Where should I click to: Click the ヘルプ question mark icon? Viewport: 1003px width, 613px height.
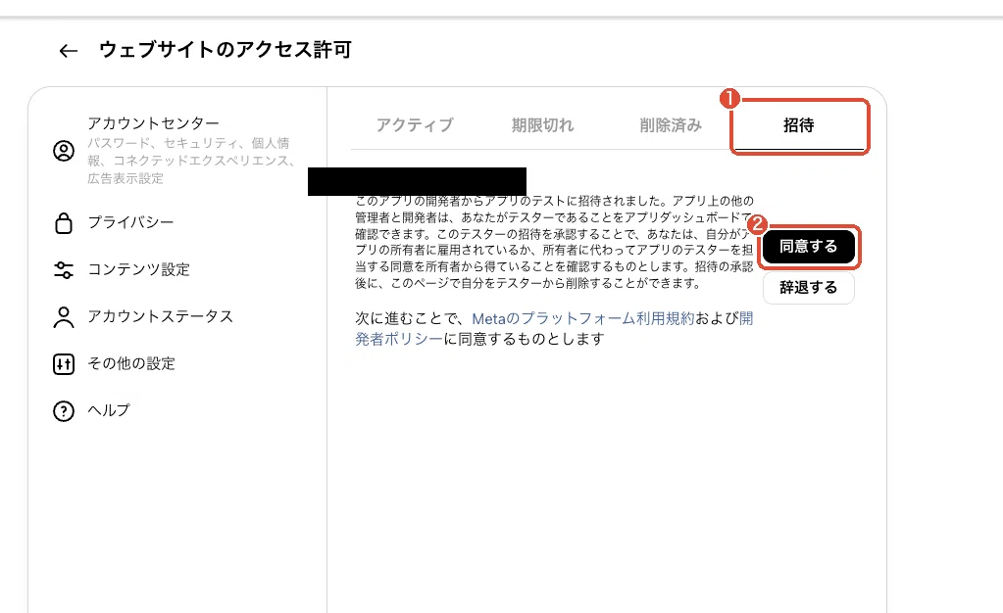[64, 411]
